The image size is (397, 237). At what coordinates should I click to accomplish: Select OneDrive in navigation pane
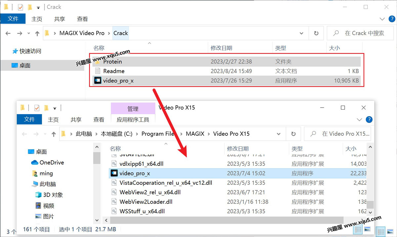click(48, 163)
